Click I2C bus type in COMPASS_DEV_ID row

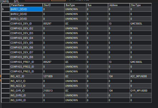75,24
